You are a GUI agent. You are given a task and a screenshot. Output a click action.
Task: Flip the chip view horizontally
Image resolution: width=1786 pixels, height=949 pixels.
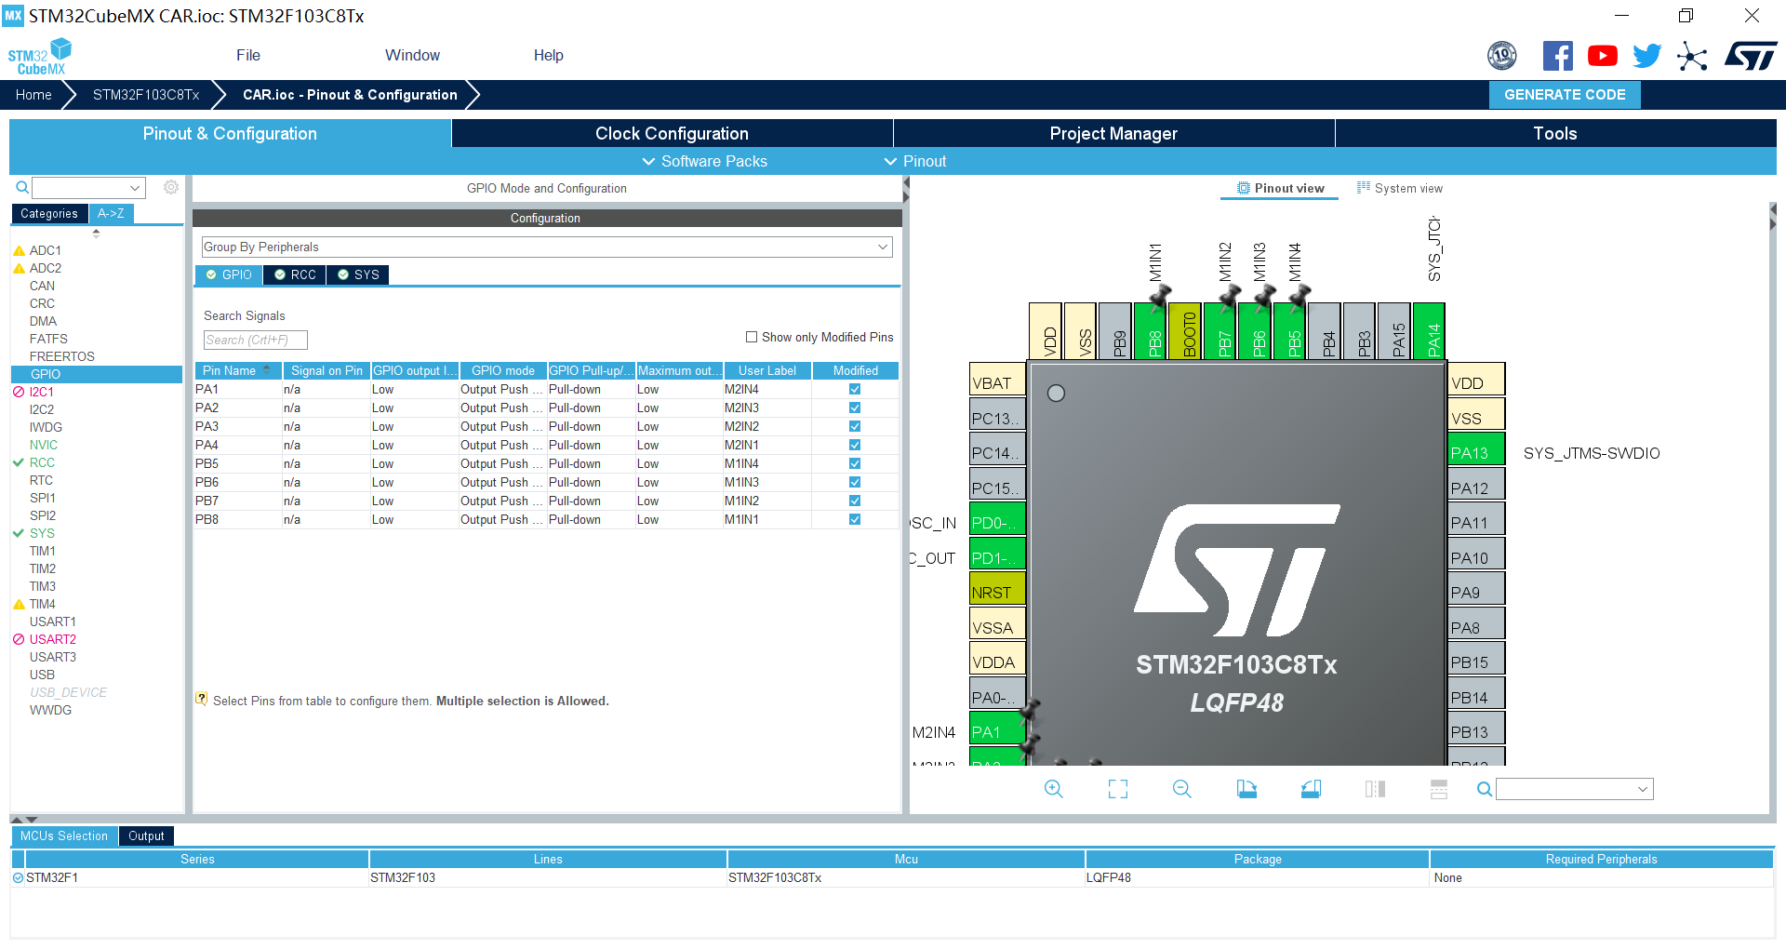pos(1375,789)
